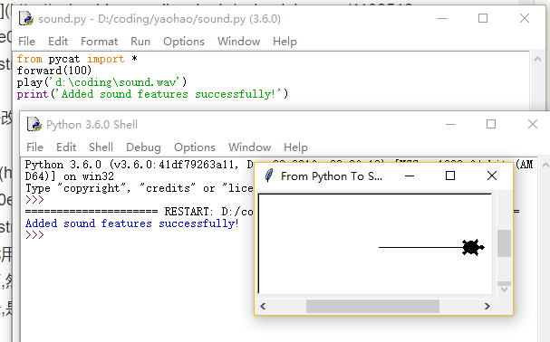
Task: Click the Python 3.6.0 Shell window icon
Action: tap(34, 124)
